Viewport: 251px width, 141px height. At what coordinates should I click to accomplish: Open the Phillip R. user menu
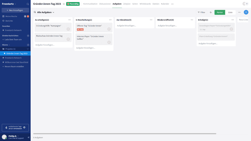(13, 136)
